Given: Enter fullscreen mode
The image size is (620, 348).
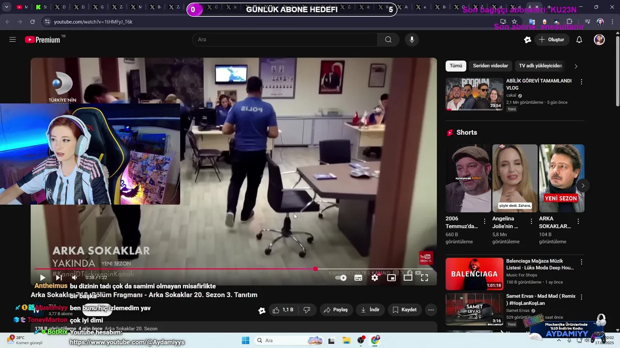Looking at the screenshot, I should click(x=424, y=277).
